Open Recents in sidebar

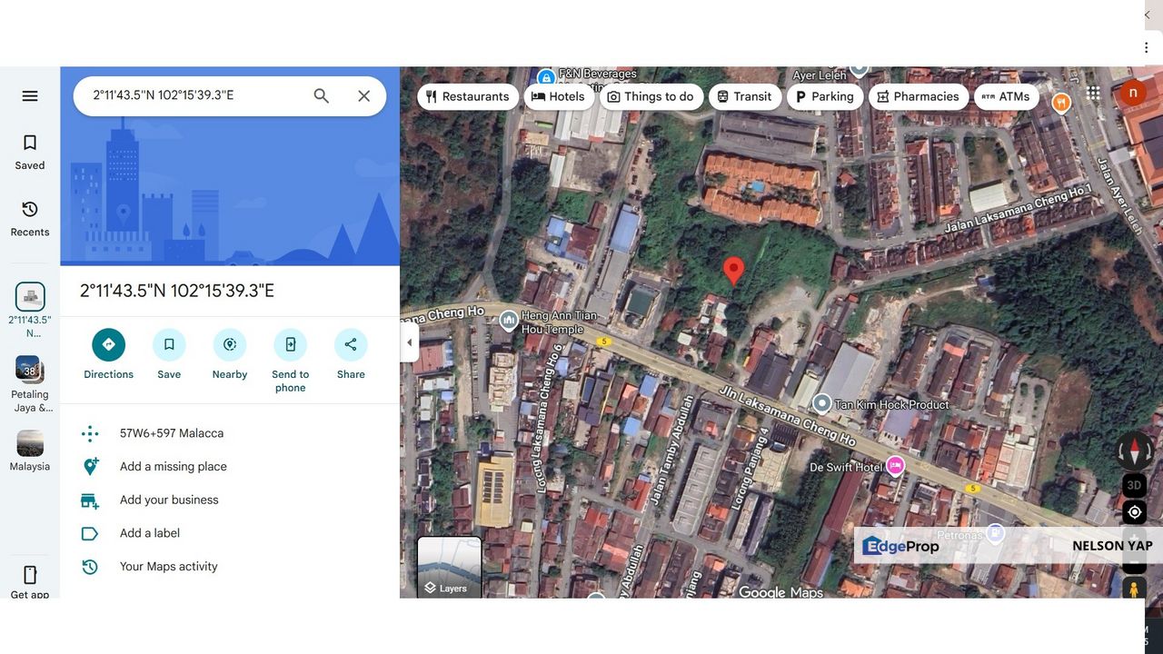coord(30,219)
